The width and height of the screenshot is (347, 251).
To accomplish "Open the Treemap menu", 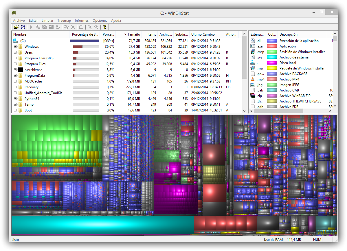I will pyautogui.click(x=64, y=21).
